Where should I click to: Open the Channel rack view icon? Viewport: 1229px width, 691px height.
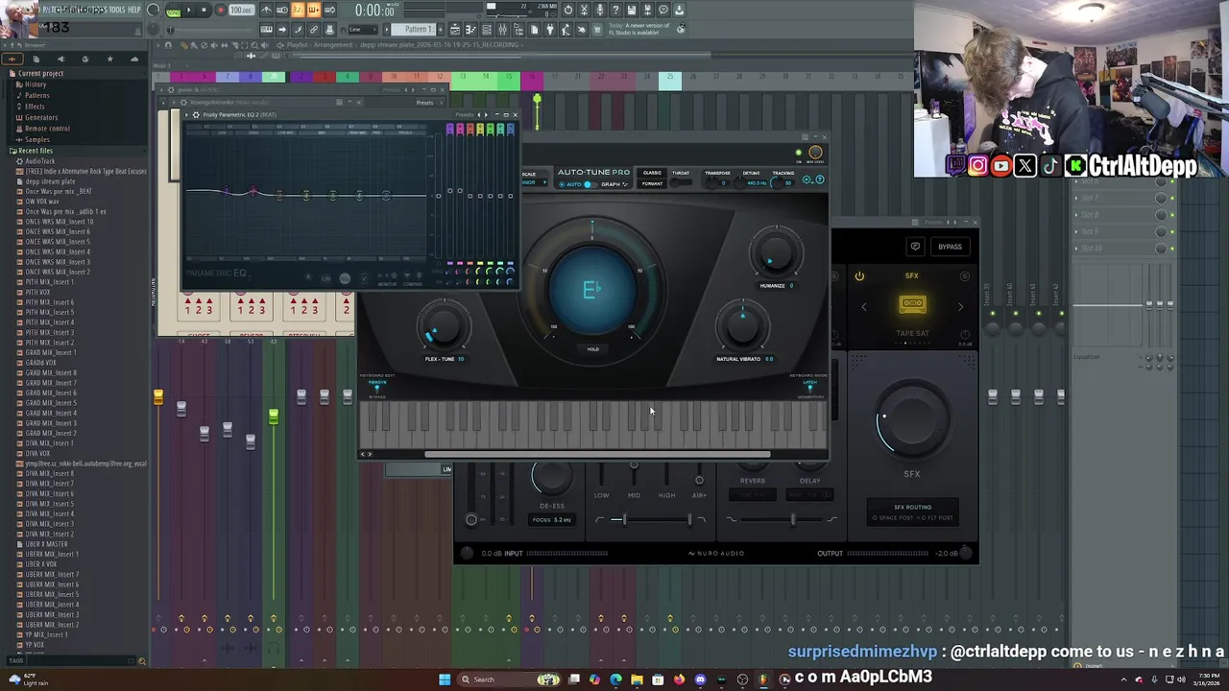pos(487,30)
